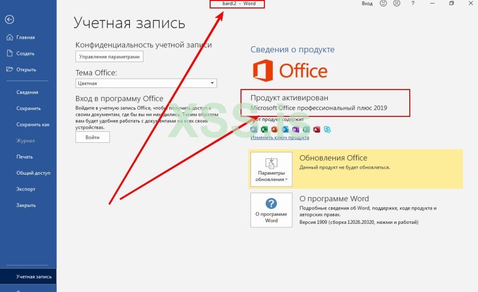Click the Outlook app icon in product list
The image size is (478, 292).
[285, 129]
